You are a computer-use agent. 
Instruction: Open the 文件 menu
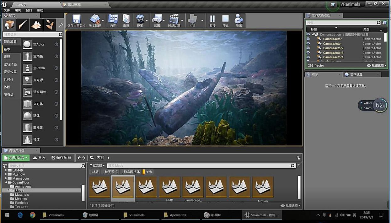coord(7,10)
